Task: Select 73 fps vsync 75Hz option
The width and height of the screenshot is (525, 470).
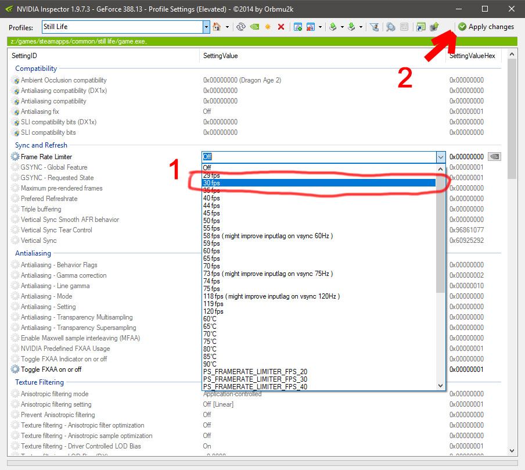Action: click(319, 274)
